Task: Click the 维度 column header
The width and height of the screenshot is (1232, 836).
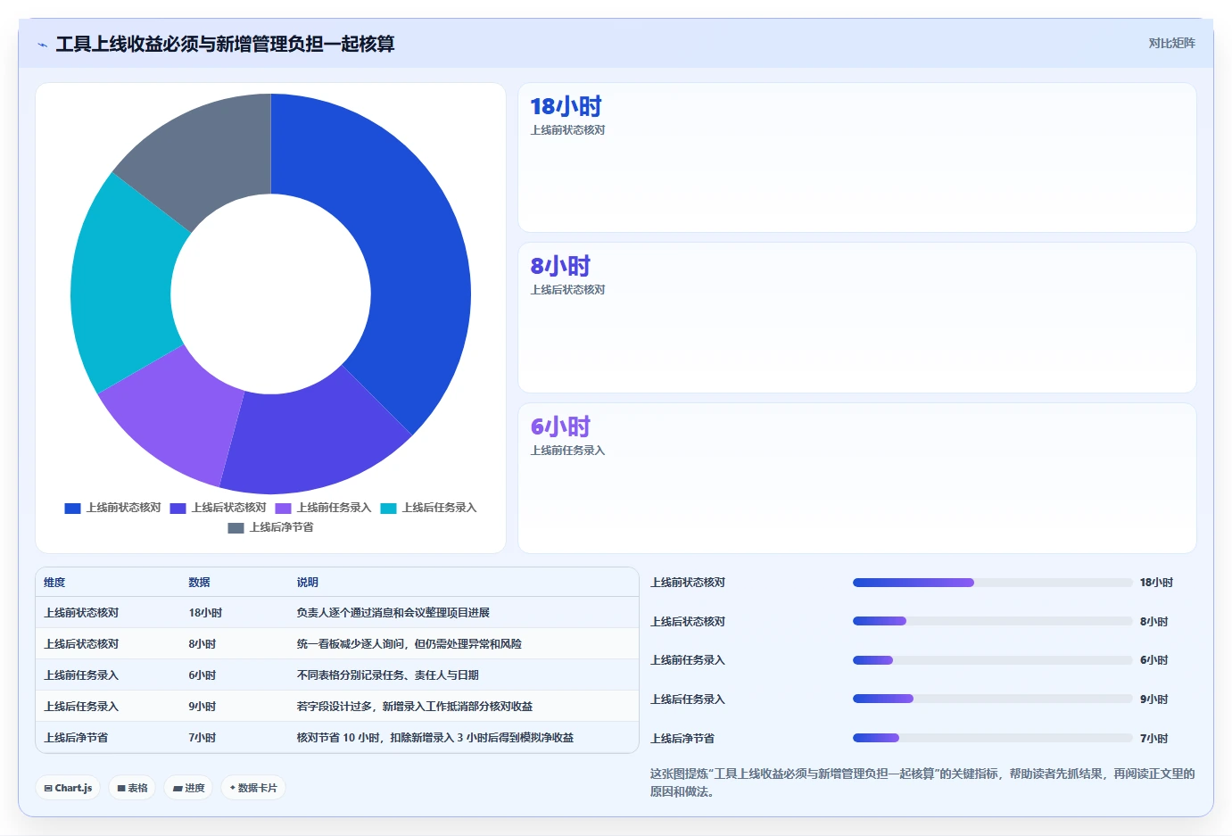Action: pos(54,583)
